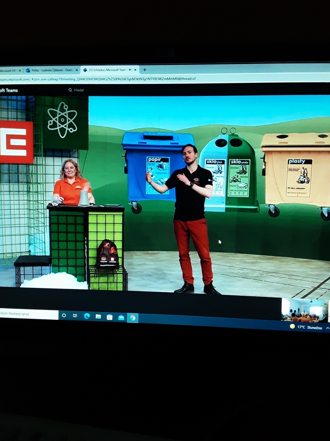The height and width of the screenshot is (441, 330).
Task: Click the self-view camera thumbnail
Action: pyautogui.click(x=304, y=309)
